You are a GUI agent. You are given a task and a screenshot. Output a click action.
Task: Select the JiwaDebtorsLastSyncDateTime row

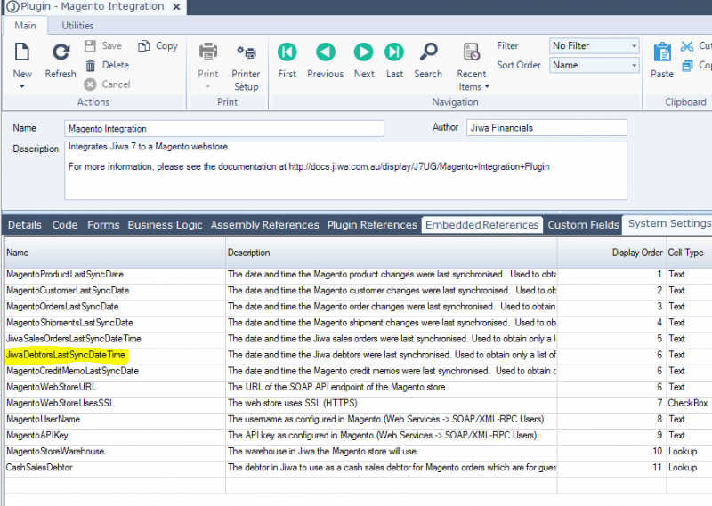(x=66, y=355)
